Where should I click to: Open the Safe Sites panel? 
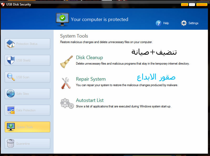coord(27,94)
